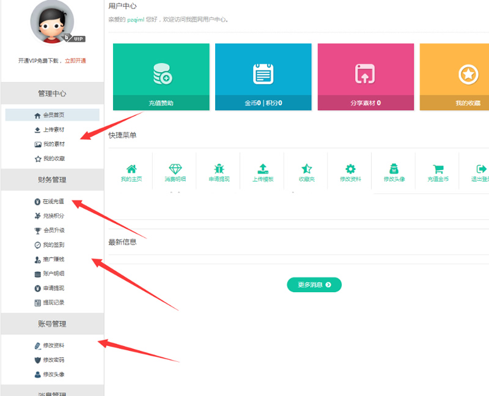The image size is (489, 396).
Task: Click the user avatar photo
Action: [x=52, y=22]
